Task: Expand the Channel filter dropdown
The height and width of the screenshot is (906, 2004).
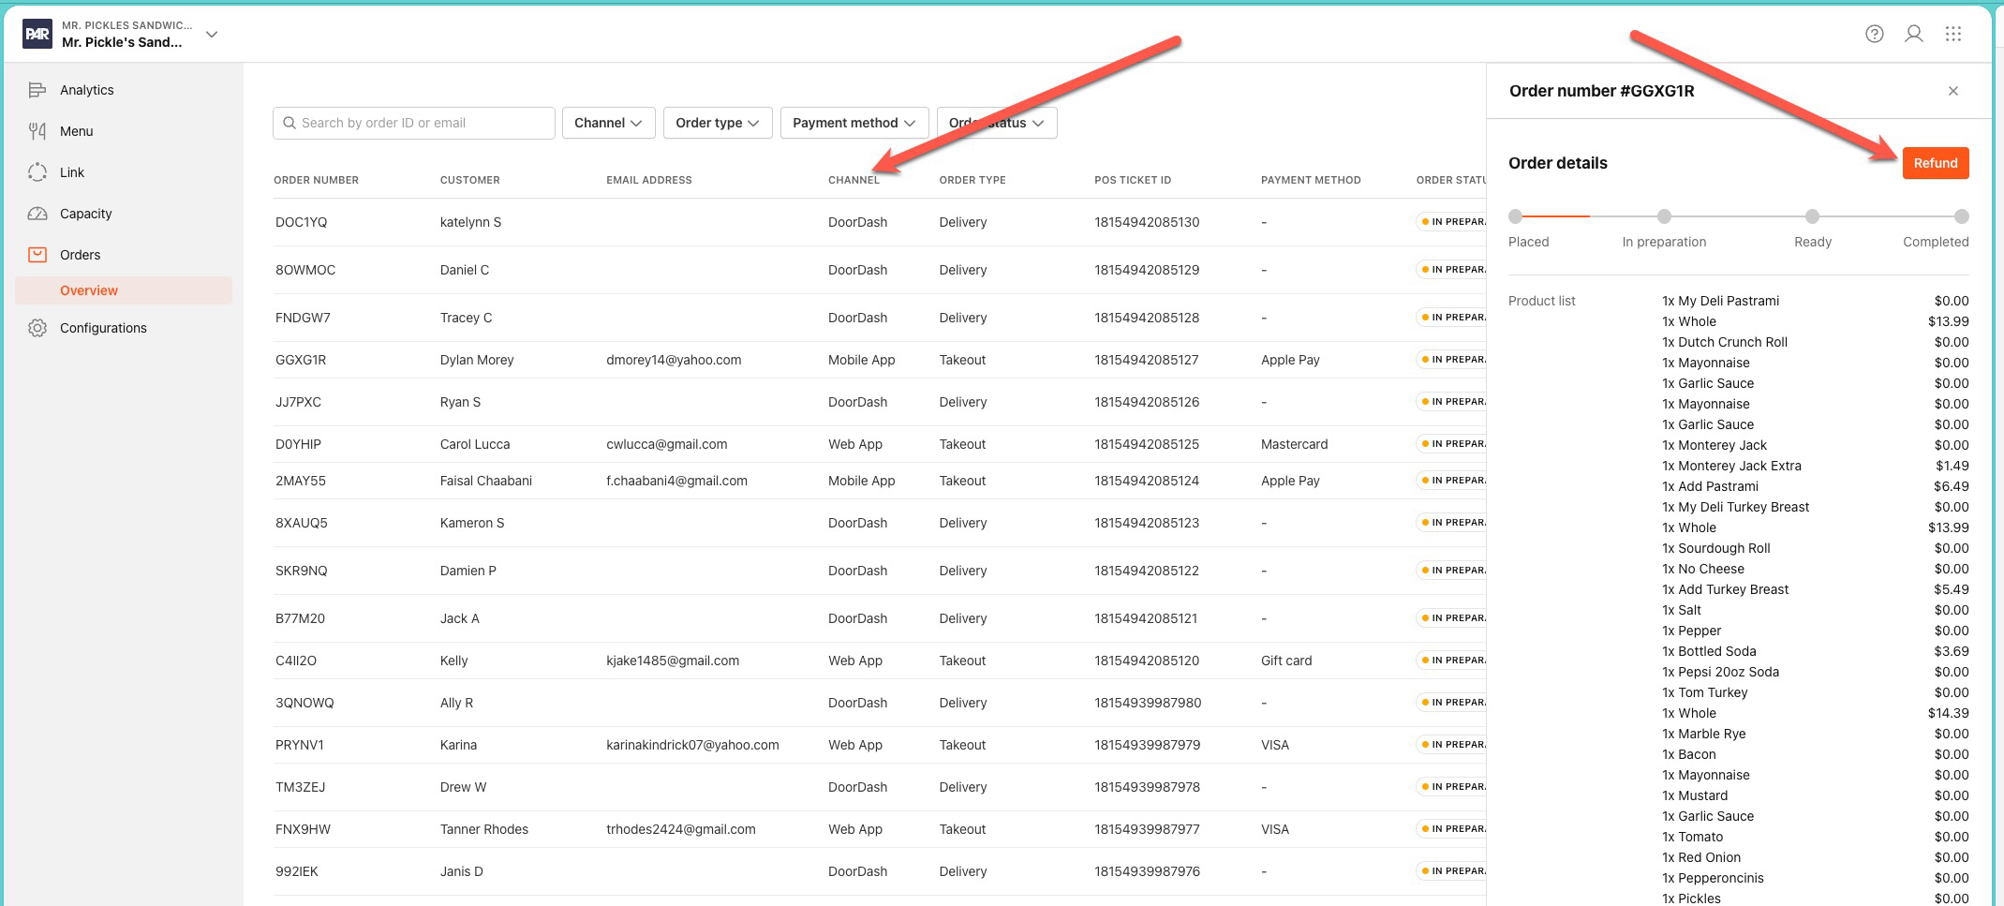Action: 608,123
